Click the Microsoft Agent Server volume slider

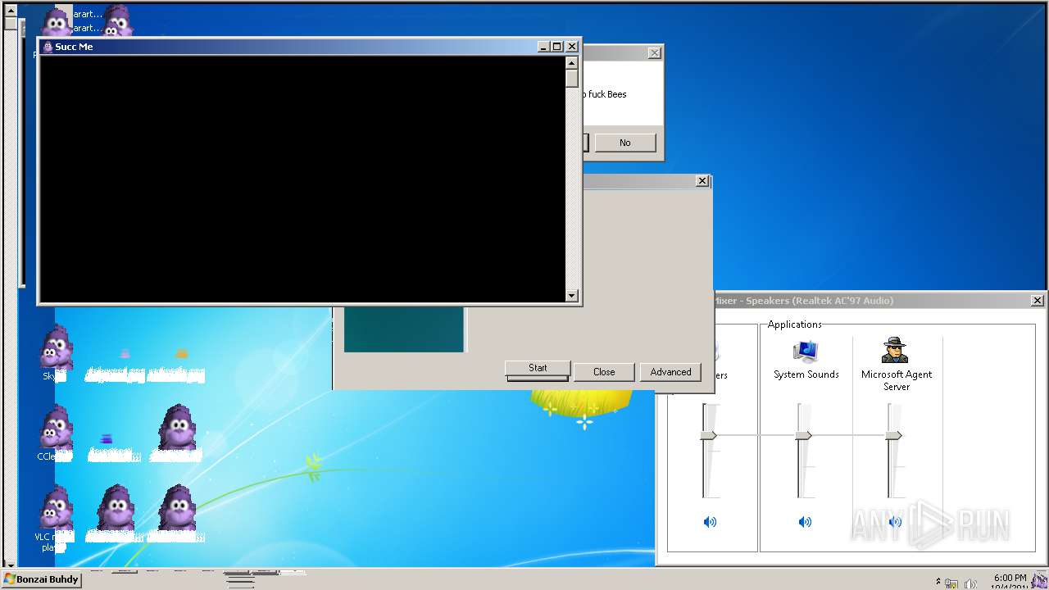coord(894,435)
